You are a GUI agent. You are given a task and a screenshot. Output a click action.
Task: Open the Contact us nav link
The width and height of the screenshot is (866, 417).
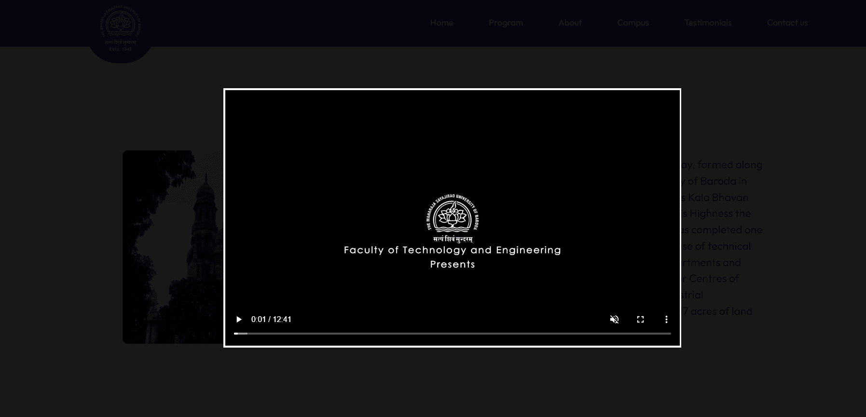787,23
